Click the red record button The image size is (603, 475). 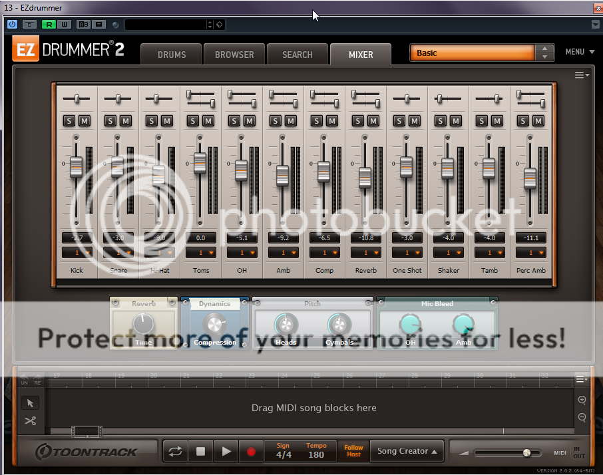click(x=251, y=451)
